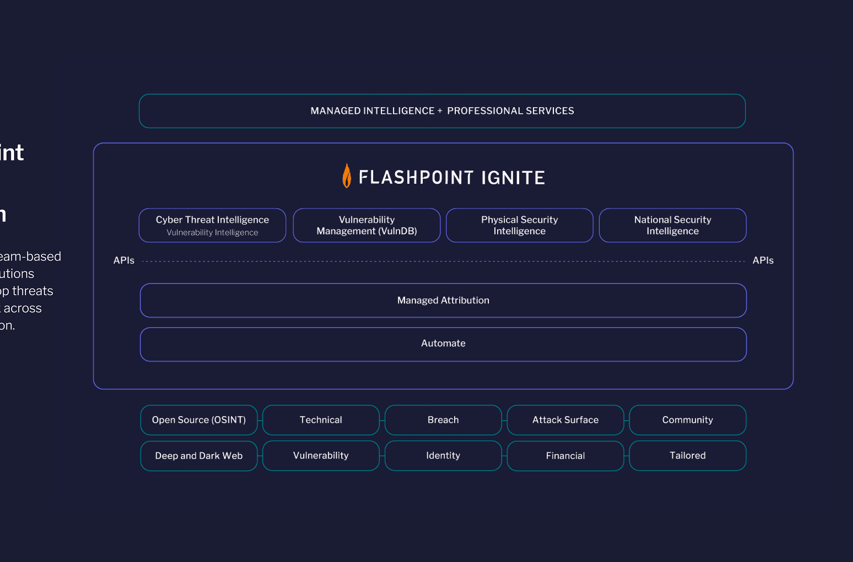Select Cyber Threat Intelligence box
This screenshot has height=562, width=853.
click(212, 225)
